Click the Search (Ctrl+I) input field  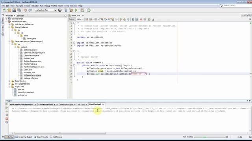tap(236, 5)
